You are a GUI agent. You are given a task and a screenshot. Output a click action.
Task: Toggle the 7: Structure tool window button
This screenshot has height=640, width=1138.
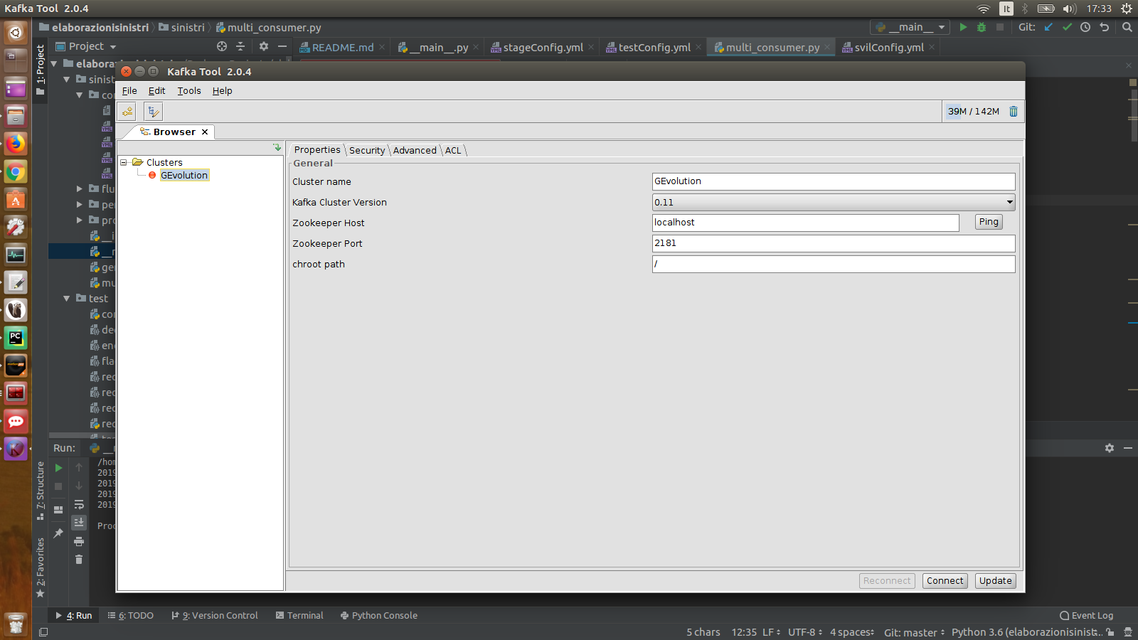coord(41,491)
